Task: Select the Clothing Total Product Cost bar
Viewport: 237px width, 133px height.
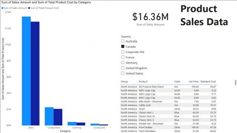Action: point(81,124)
